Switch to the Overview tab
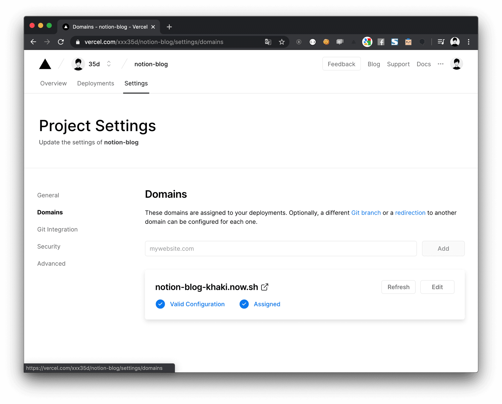 point(53,83)
